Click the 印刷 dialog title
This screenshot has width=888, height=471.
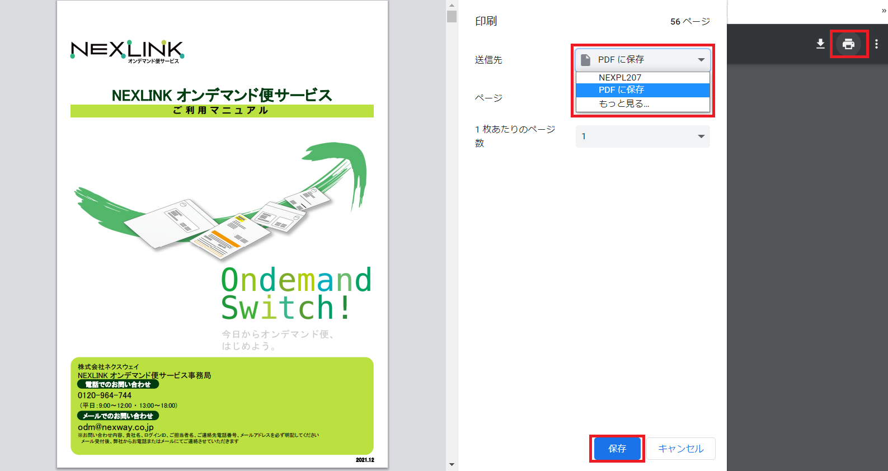(x=486, y=21)
